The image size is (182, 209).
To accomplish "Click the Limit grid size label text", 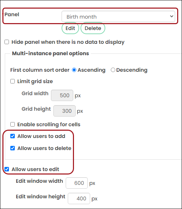I will (35, 81).
